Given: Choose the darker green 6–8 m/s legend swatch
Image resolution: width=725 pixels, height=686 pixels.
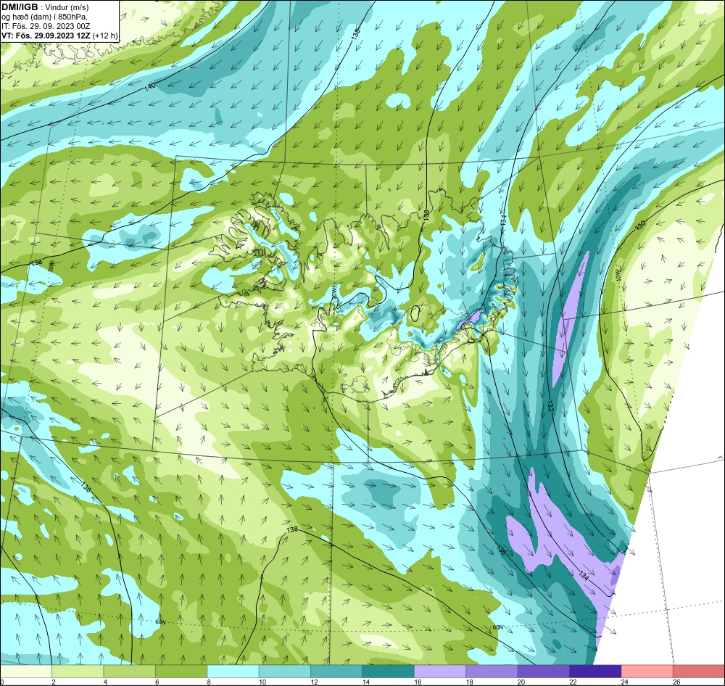Looking at the screenshot, I should coord(181,671).
